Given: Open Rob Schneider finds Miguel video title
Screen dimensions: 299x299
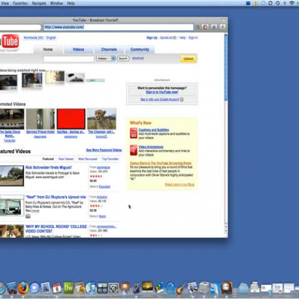Looking at the screenshot, I should [x=48, y=167].
